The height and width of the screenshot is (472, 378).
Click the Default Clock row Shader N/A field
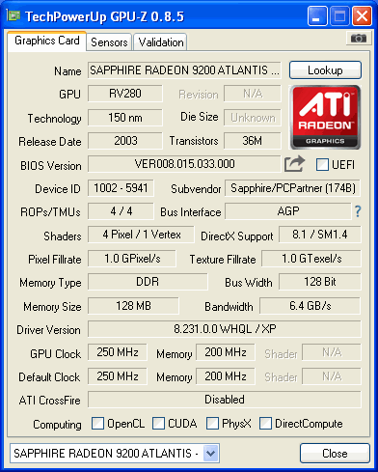(332, 376)
